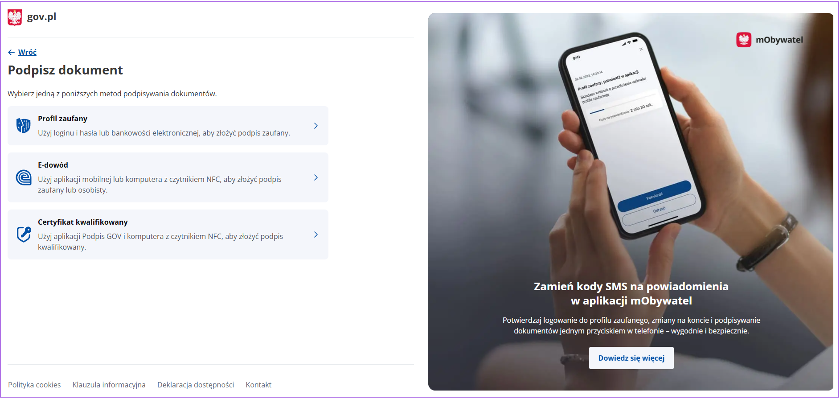
Task: Click the E-dowód fingerprint-style icon
Action: [x=24, y=177]
